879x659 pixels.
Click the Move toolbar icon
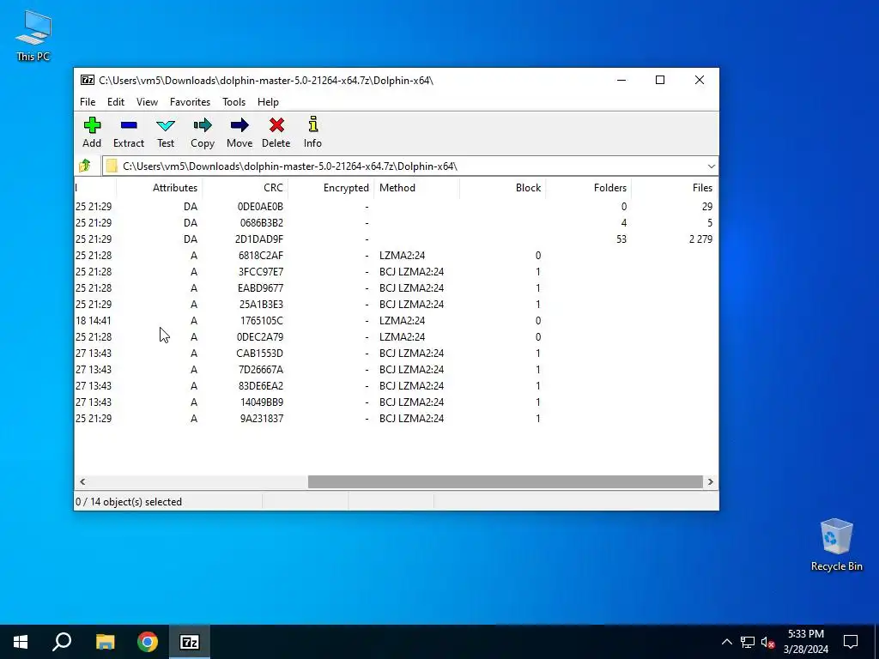239,133
